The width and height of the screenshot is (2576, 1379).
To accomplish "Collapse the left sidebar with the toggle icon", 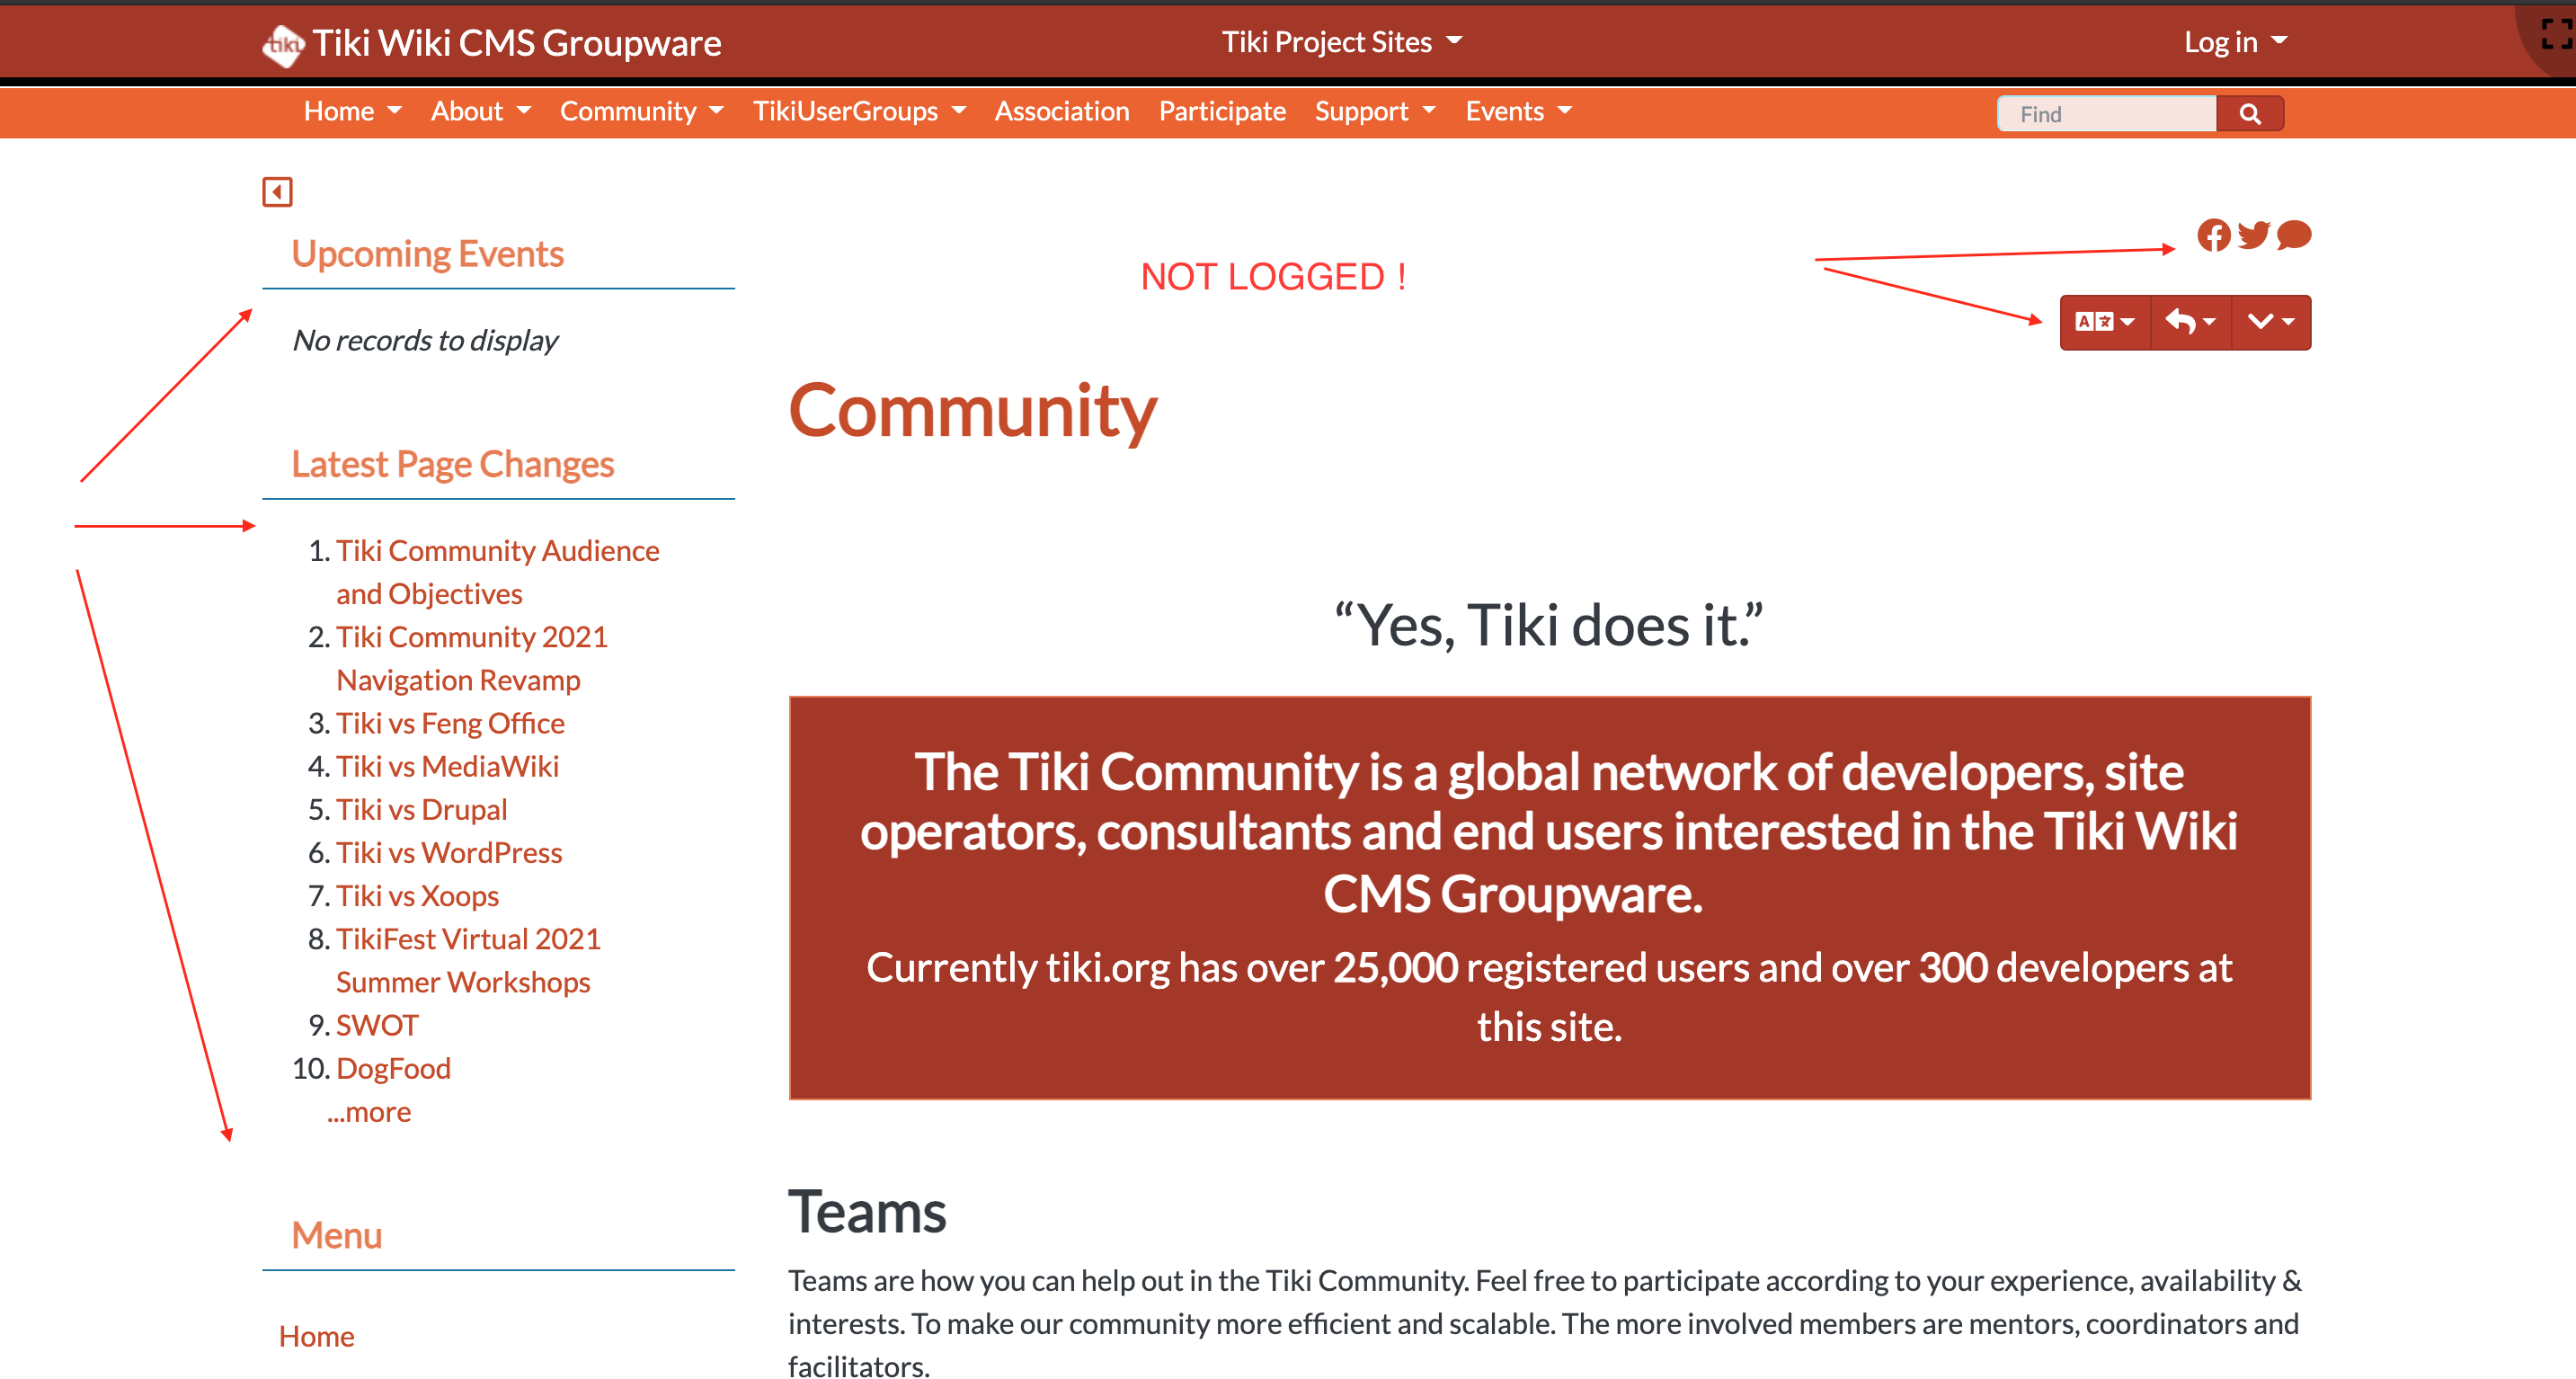I will coord(277,191).
